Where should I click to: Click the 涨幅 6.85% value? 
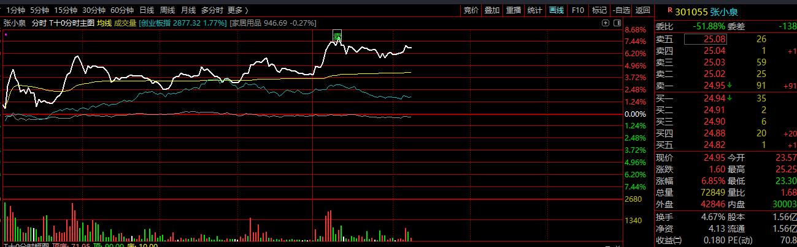pyautogui.click(x=714, y=181)
